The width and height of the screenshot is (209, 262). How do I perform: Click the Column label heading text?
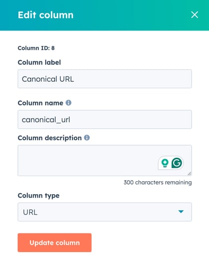39,62
